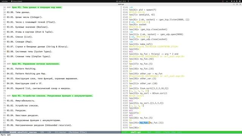Click the highlighted 'Урок #5' heading
The image size is (242, 136).
pos(52,96)
